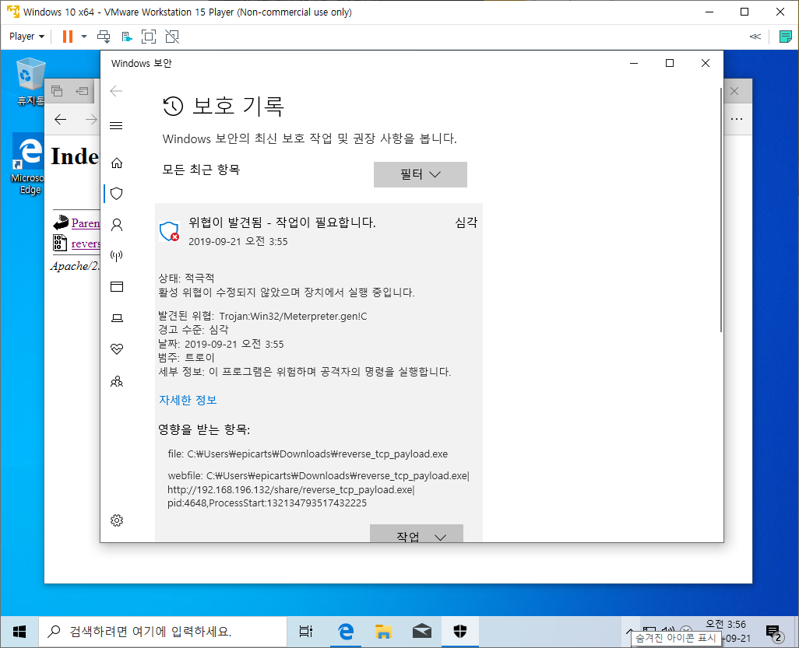Open Firewall & network protection icon
Screen dimensions: 799x648
coord(117,255)
